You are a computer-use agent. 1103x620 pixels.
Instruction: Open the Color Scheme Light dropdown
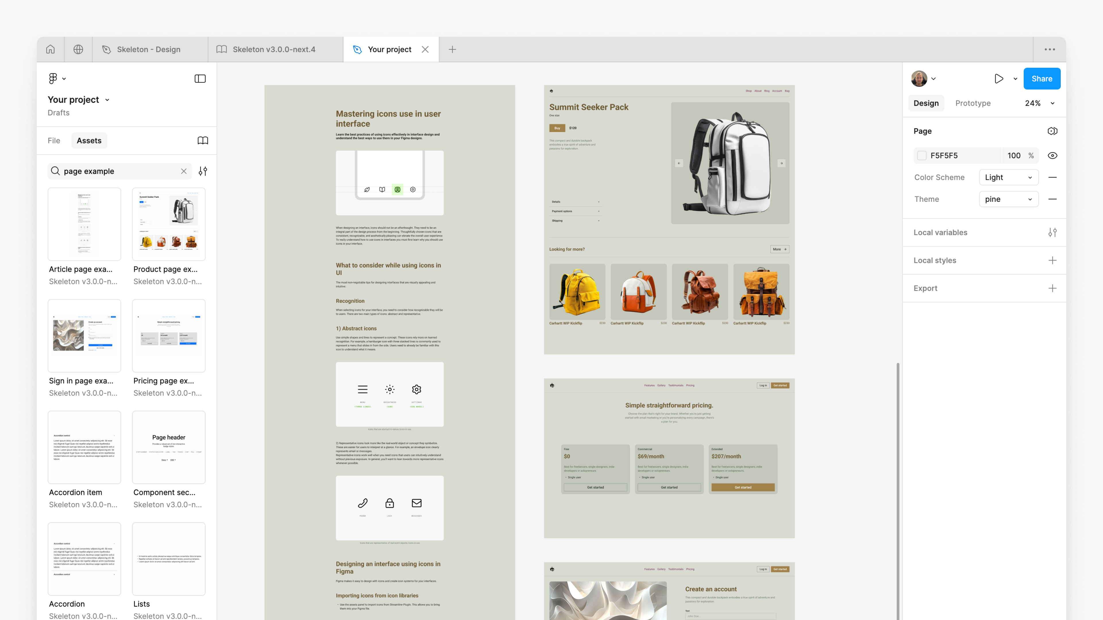(x=1008, y=177)
